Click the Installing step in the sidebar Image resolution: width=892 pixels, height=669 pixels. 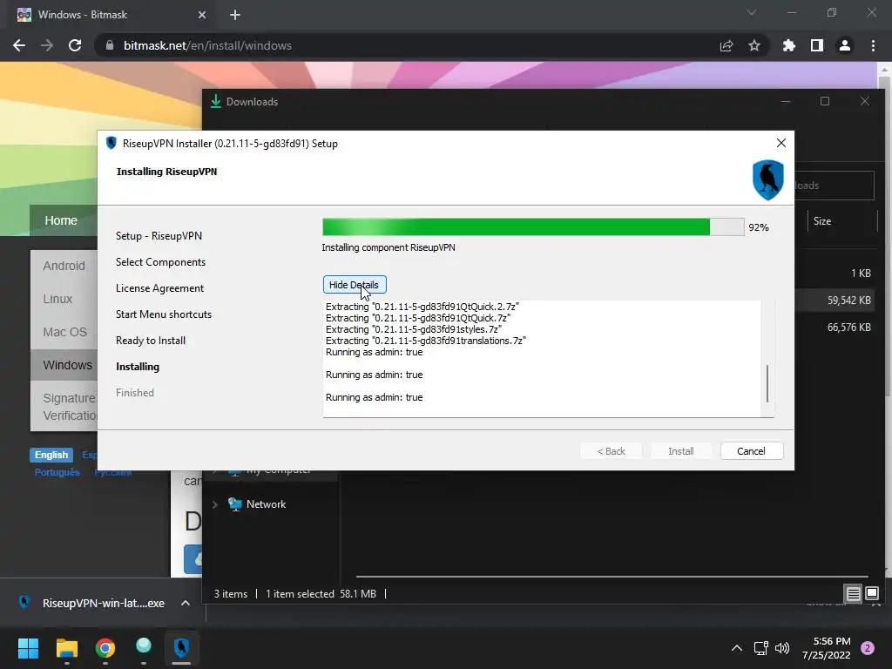(x=138, y=367)
